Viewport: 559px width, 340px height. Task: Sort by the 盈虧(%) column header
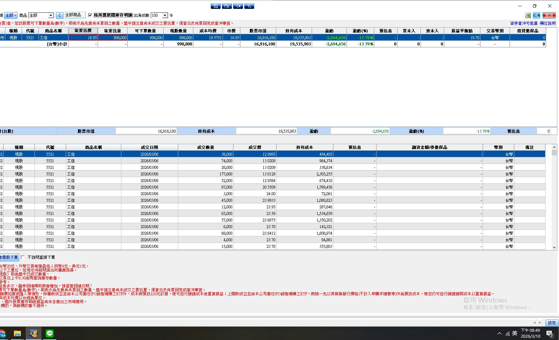pyautogui.click(x=360, y=31)
